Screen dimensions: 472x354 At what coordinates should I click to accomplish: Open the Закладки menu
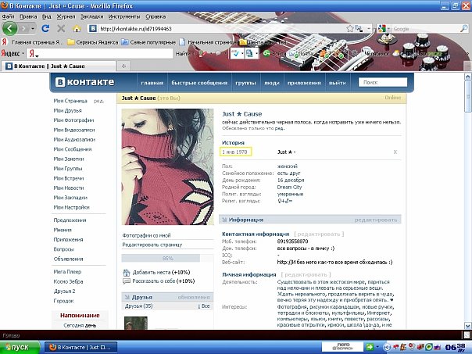click(x=92, y=16)
